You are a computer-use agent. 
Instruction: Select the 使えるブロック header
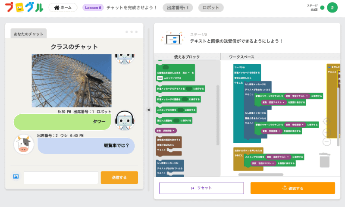[187, 57]
